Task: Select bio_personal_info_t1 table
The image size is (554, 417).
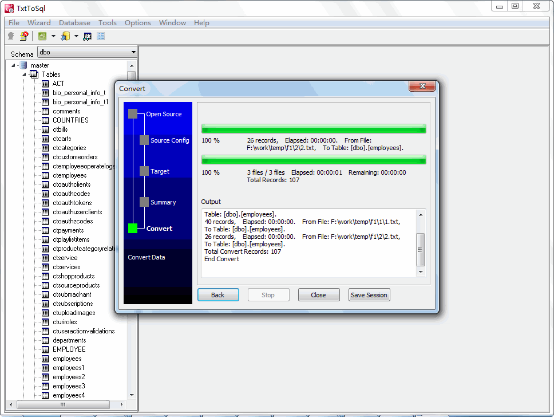Action: (81, 102)
